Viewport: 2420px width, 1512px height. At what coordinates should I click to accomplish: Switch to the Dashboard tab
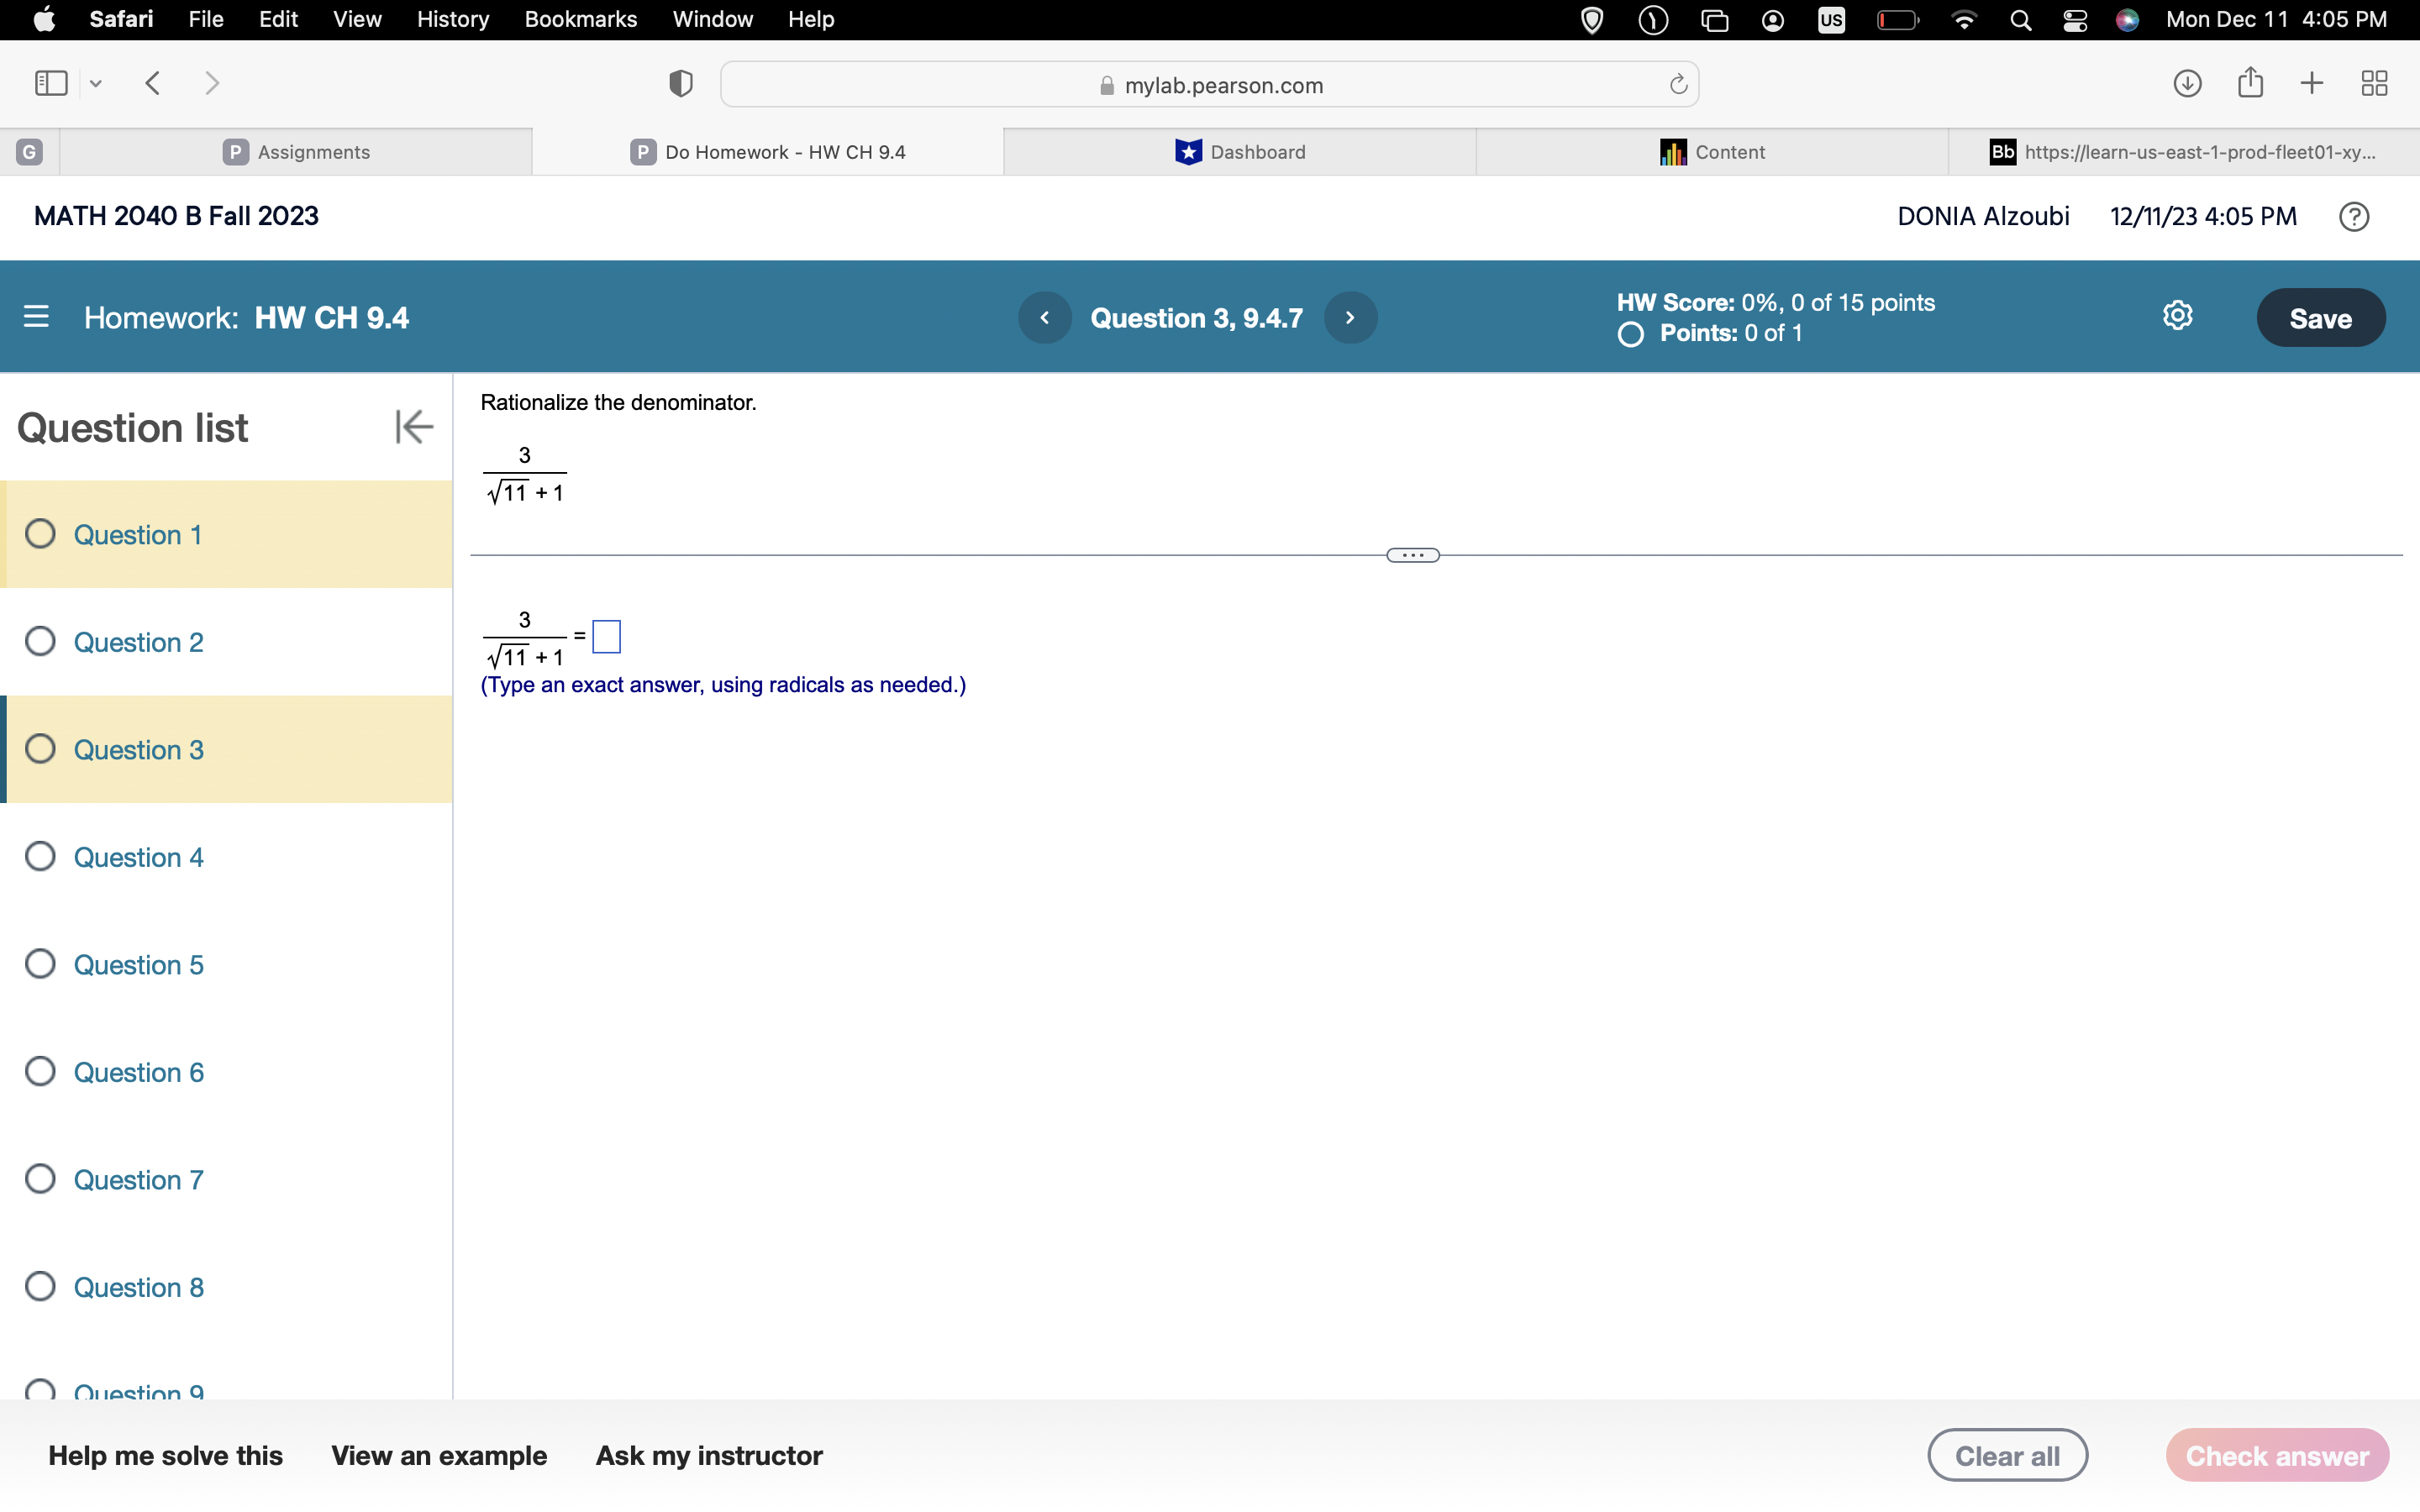[x=1240, y=151]
